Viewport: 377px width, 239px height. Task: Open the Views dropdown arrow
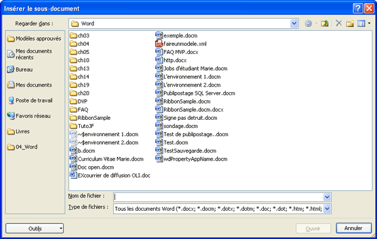point(369,23)
